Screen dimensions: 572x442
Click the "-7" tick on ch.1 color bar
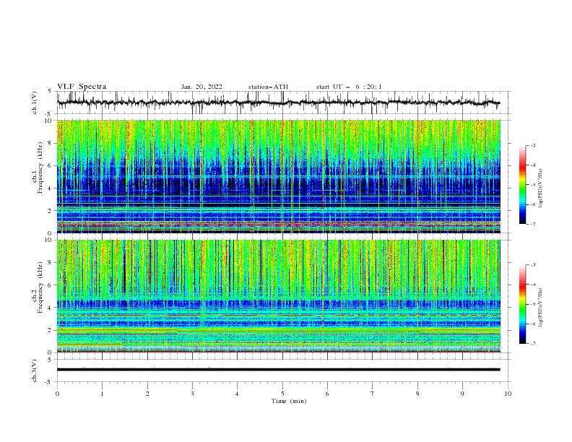click(x=532, y=224)
